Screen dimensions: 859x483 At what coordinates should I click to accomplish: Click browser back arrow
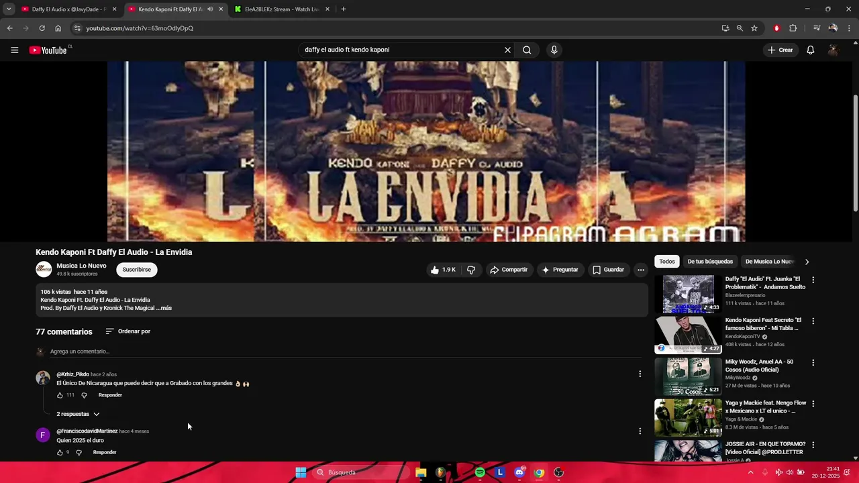(9, 28)
